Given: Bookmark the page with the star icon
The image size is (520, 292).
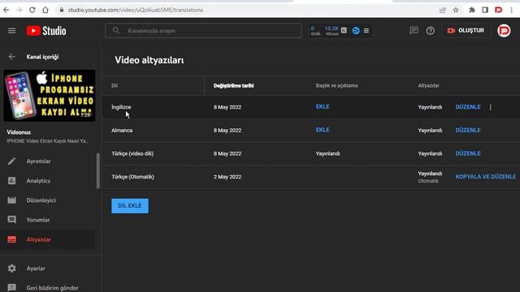Looking at the screenshot, I should point(456,10).
